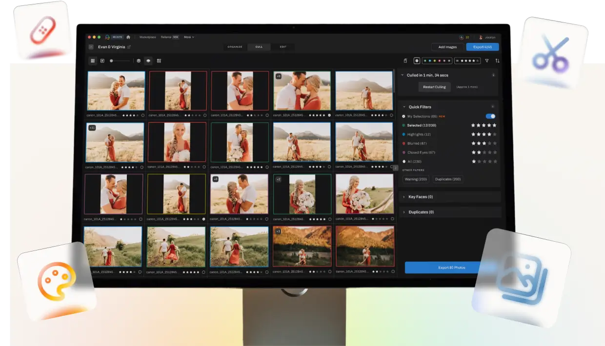Open the filter funnel icon
This screenshot has height=346, width=605.
pyautogui.click(x=486, y=60)
